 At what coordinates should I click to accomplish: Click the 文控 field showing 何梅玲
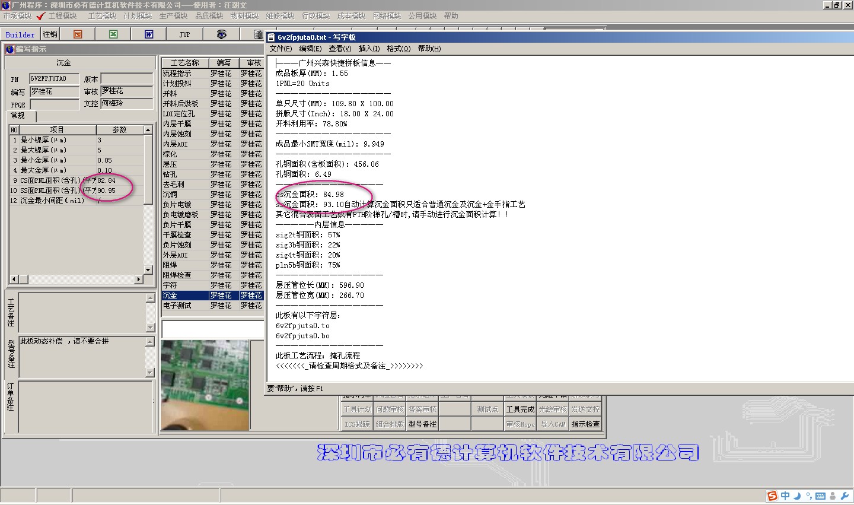point(127,104)
